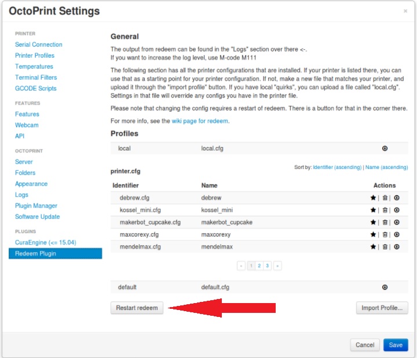Click the local.cfg name text
This screenshot has width=417, height=358.
pos(212,148)
